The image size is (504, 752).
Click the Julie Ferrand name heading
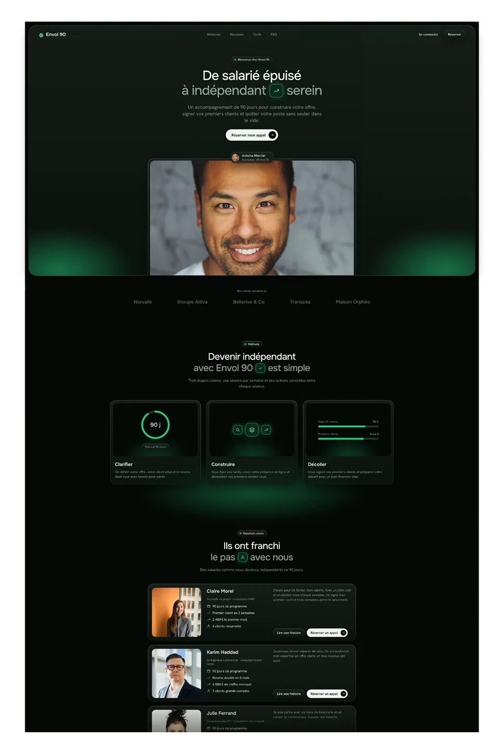(221, 714)
